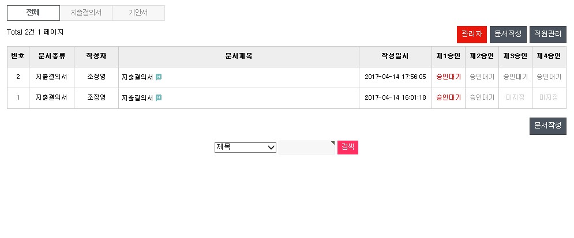Click the 작성일시 column header
Viewport: 574px width, 238px height.
pos(395,56)
